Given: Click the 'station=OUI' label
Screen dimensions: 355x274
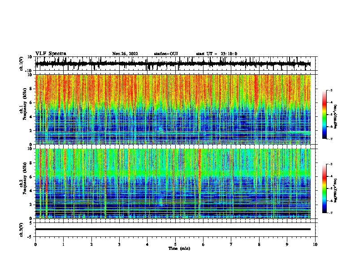Looking at the screenshot, I should pos(166,54).
